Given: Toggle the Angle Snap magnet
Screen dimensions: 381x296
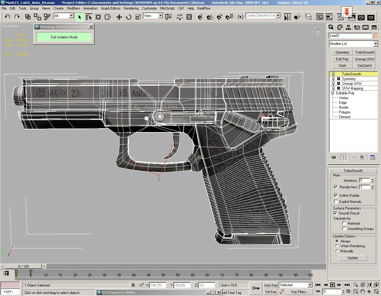Looking at the screenshot, I should click(x=210, y=17).
